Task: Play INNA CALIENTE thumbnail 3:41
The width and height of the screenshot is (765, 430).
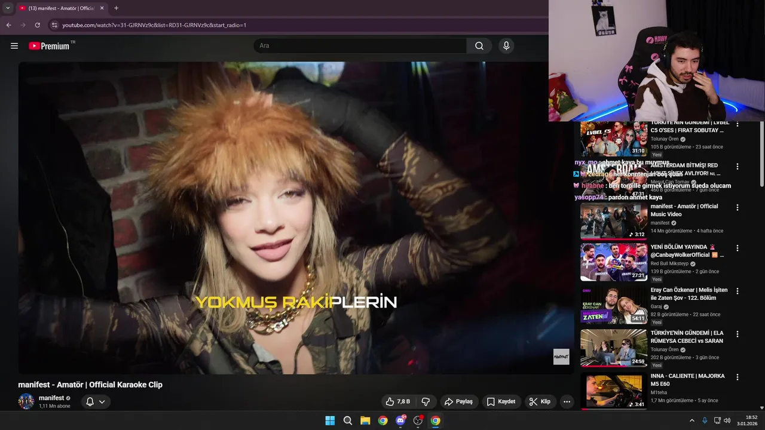Action: [x=614, y=391]
